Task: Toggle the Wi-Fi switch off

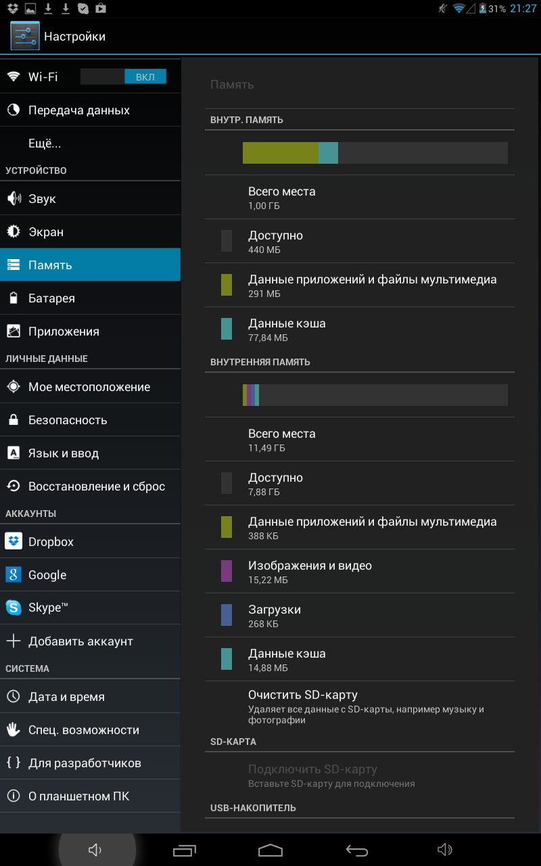Action: [x=123, y=76]
